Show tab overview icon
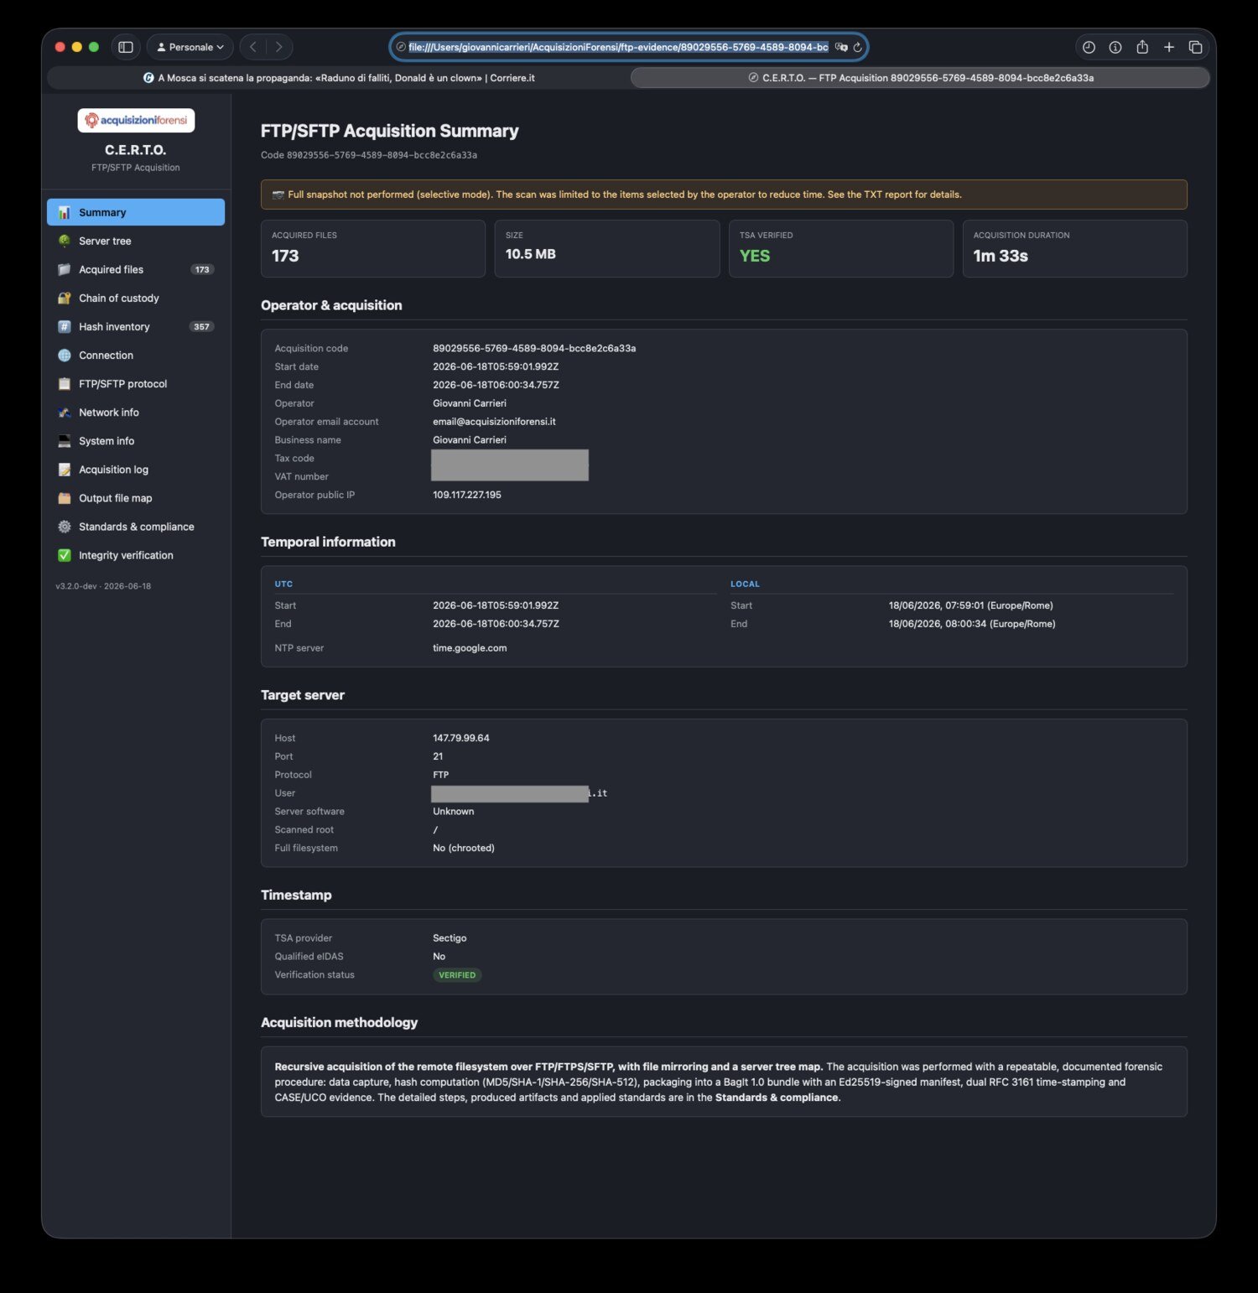The width and height of the screenshot is (1258, 1293). [1196, 47]
